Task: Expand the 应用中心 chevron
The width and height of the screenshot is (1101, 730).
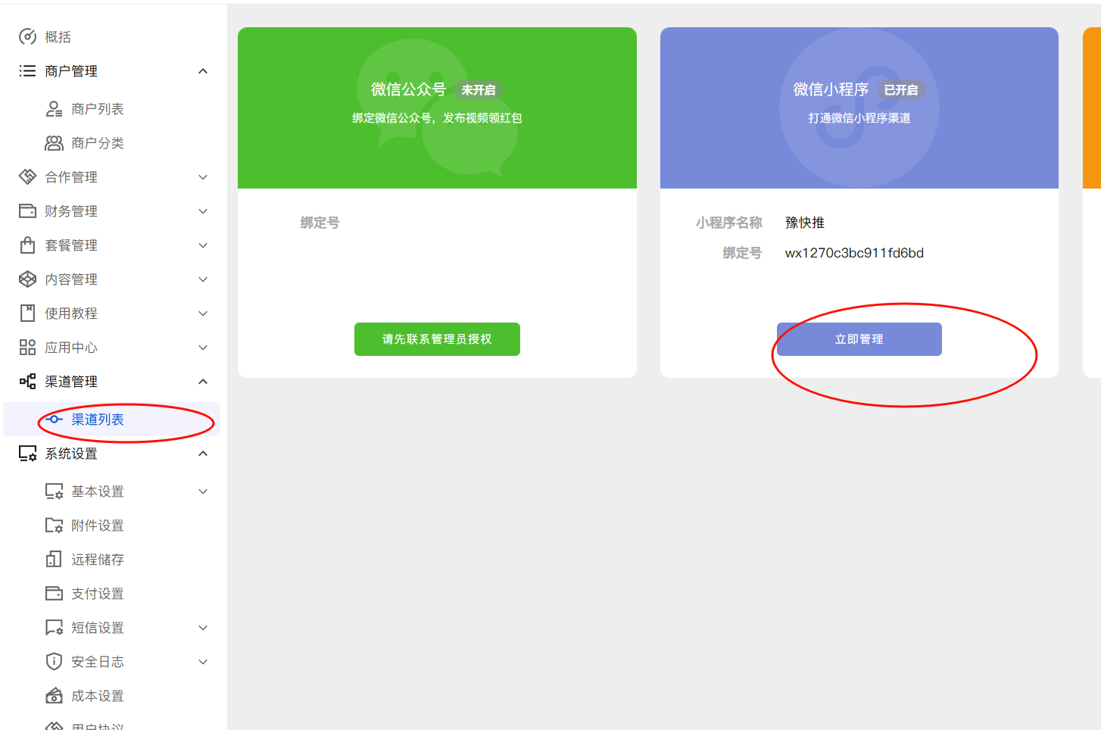Action: [203, 347]
